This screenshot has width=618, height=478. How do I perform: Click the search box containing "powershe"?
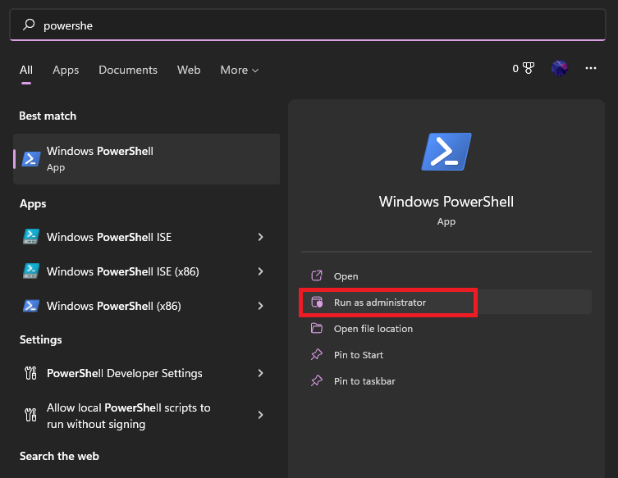pyautogui.click(x=308, y=25)
